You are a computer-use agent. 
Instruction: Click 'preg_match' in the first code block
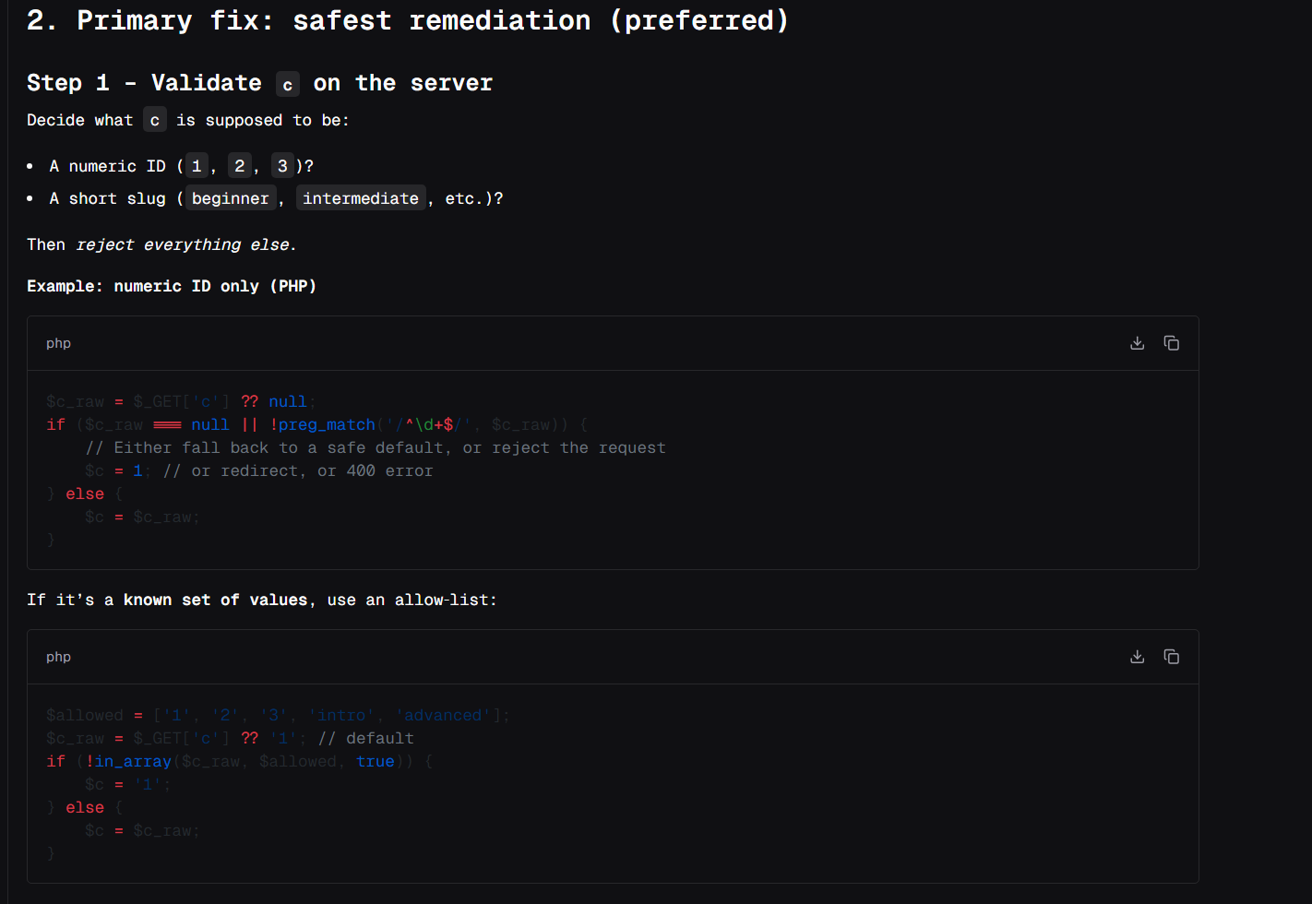tap(327, 424)
